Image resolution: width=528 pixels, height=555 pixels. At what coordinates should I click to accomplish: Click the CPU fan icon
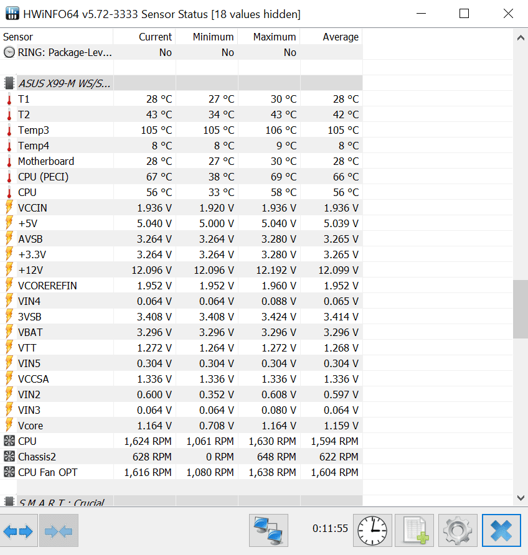tap(9, 441)
